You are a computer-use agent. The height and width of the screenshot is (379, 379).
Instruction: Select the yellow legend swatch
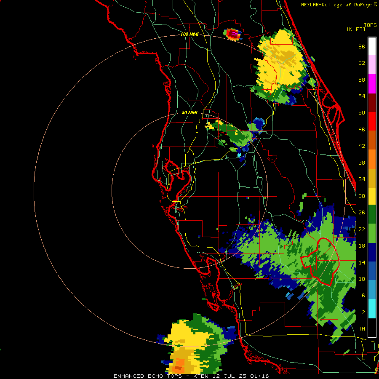[x=372, y=196]
